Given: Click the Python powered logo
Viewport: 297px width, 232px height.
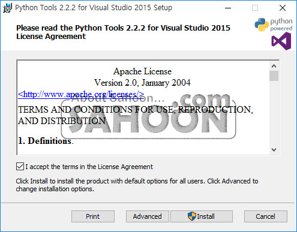Looking at the screenshot, I should 274,25.
